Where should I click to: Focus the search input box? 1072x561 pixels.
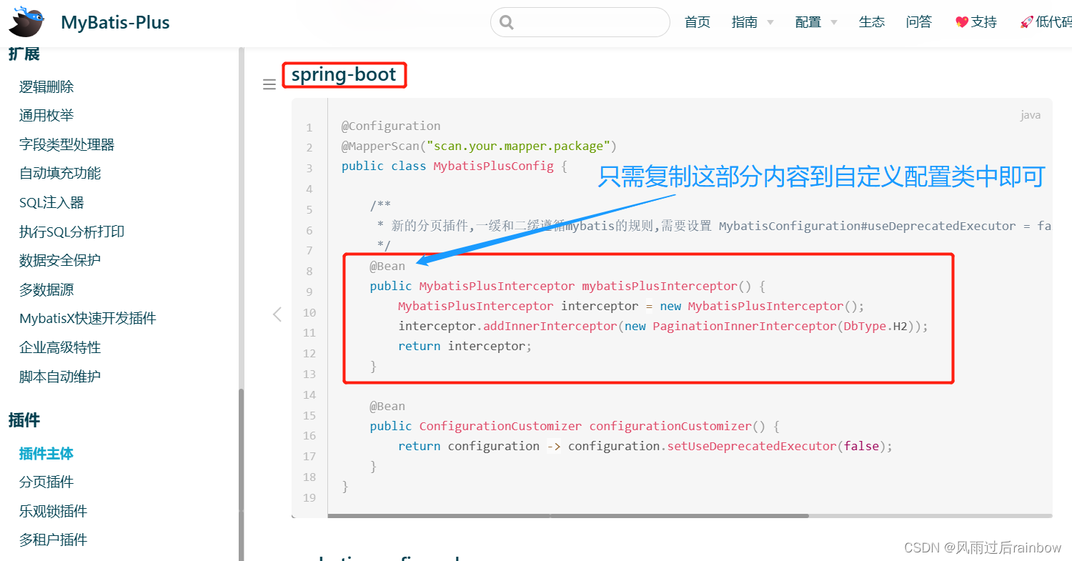pos(580,22)
